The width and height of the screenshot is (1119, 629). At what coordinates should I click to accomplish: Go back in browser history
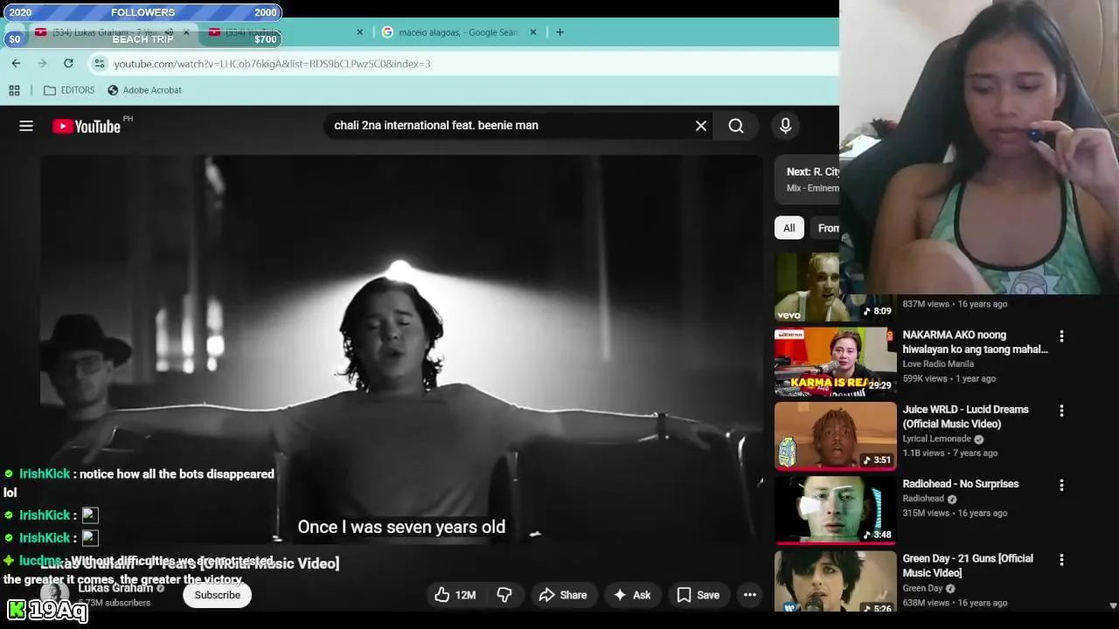point(16,63)
